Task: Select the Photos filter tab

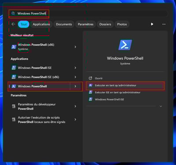Action: point(122,24)
